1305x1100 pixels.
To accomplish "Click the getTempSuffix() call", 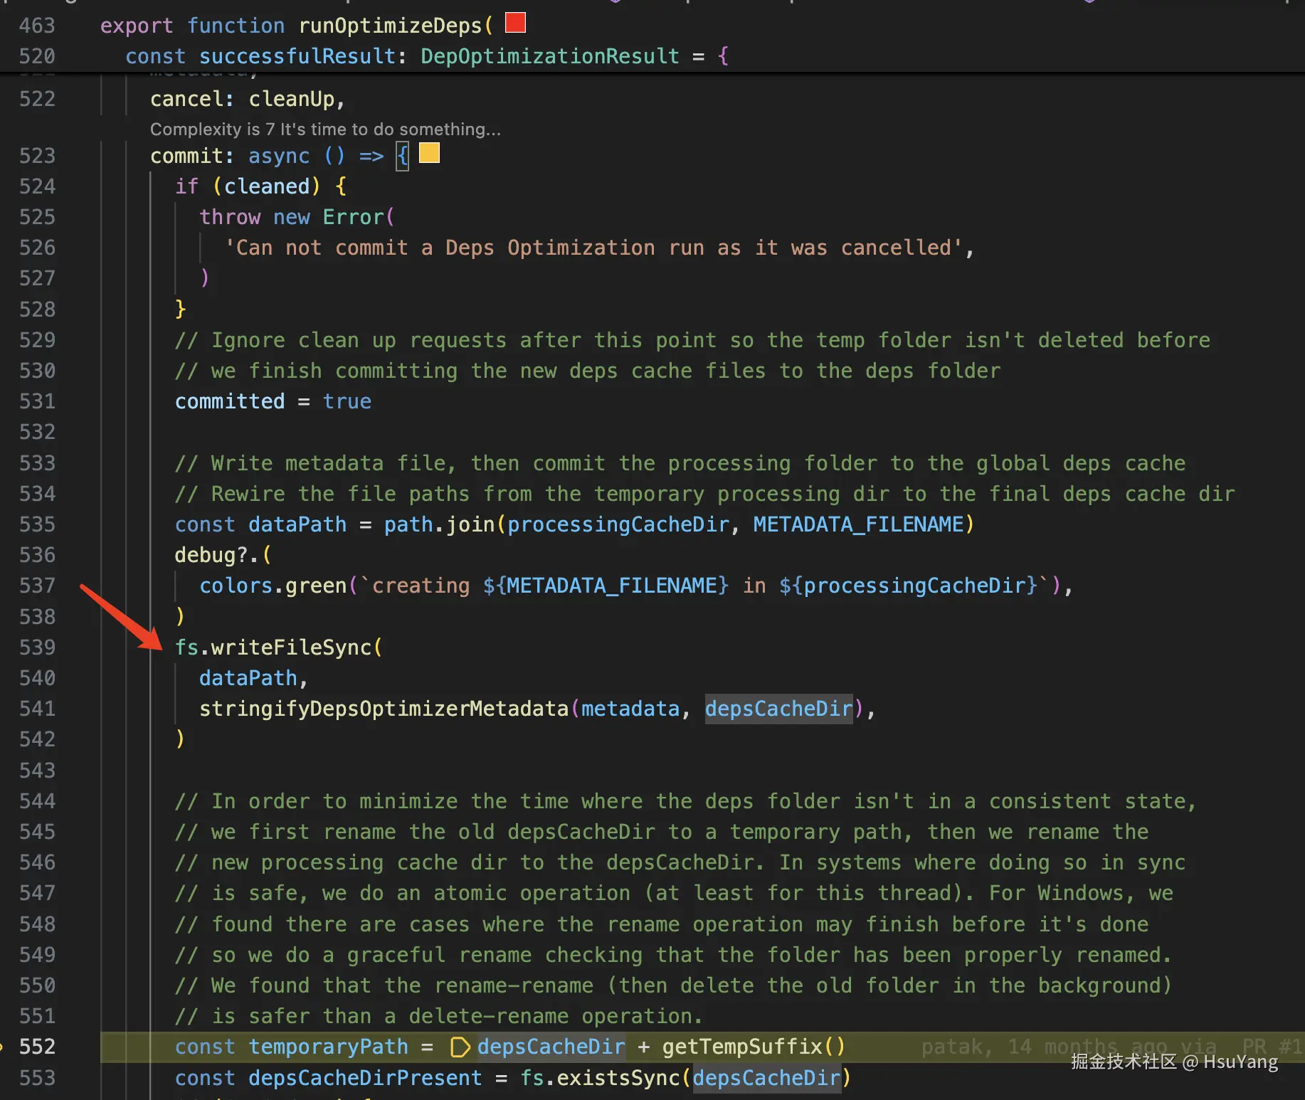I will [x=754, y=1047].
